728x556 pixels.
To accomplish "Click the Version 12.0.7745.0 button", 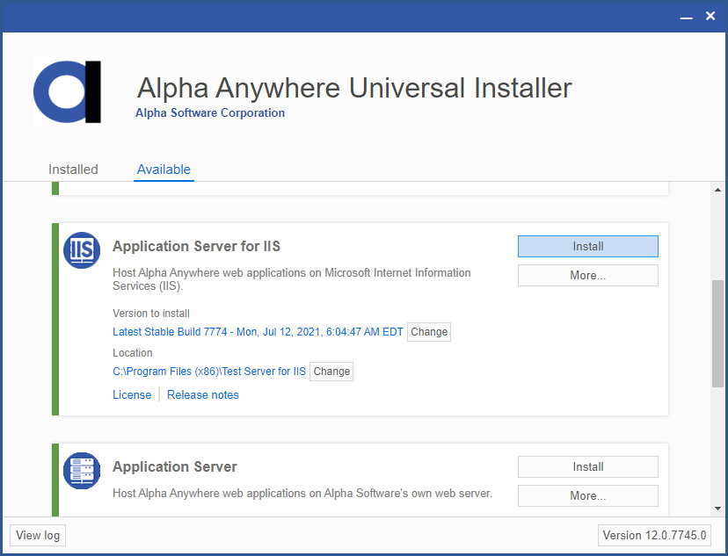I will click(x=655, y=536).
